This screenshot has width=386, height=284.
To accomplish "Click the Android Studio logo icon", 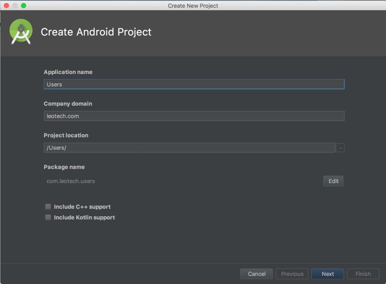I will [21, 32].
